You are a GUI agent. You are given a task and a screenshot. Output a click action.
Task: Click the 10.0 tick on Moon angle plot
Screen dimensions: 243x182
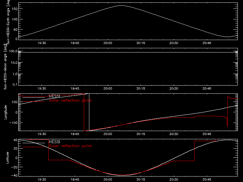[x=14, y=62]
